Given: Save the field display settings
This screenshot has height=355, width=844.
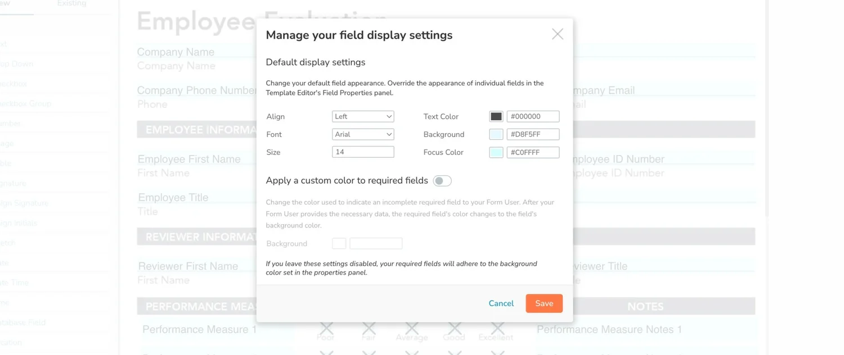Looking at the screenshot, I should click(x=544, y=303).
